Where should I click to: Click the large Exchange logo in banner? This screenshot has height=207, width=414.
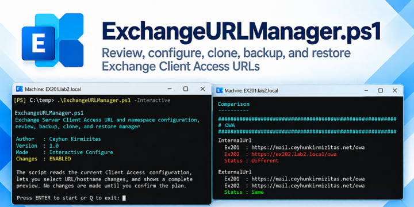[x=52, y=40]
